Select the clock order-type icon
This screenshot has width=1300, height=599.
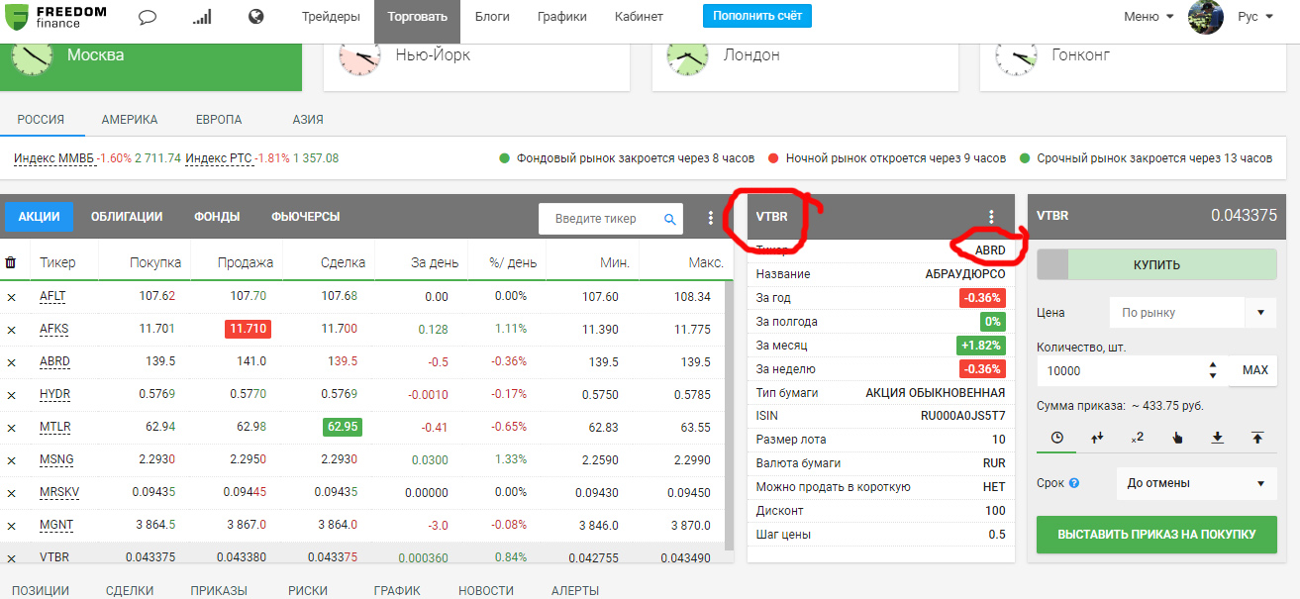1056,437
